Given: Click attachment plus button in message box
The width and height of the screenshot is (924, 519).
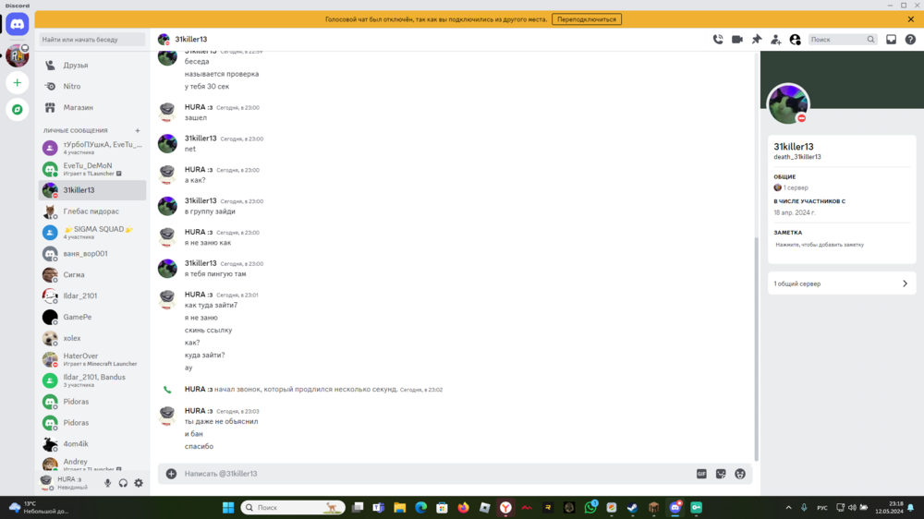Looking at the screenshot, I should 171,474.
